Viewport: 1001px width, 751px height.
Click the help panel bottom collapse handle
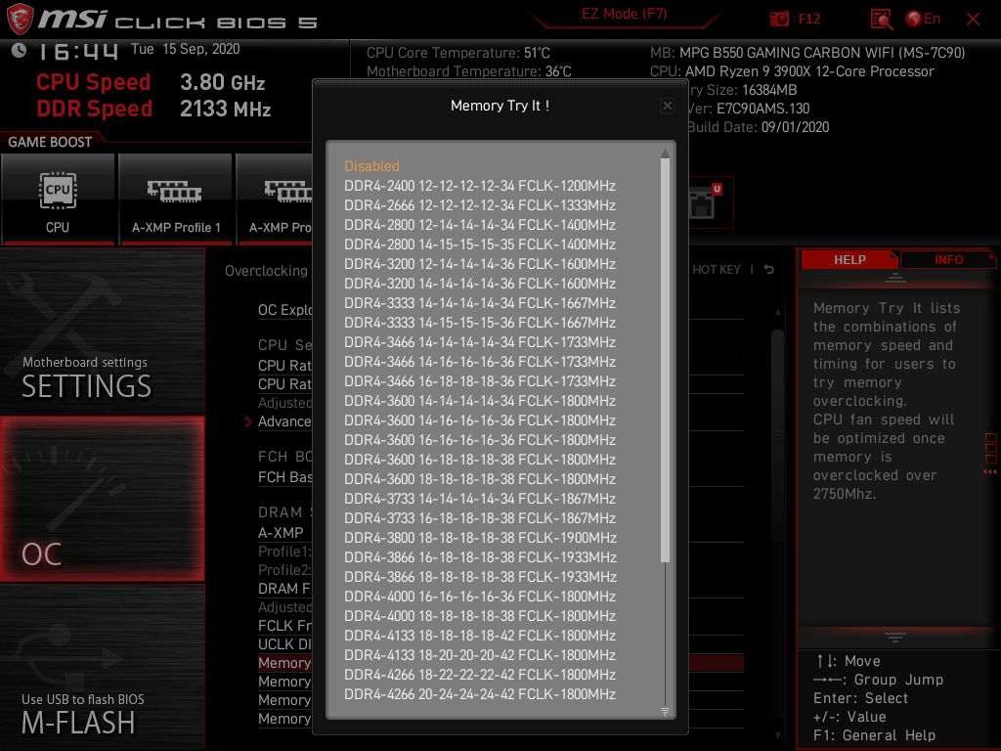(895, 637)
